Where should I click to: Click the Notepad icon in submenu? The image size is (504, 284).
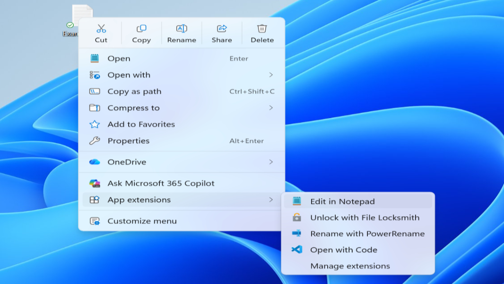(296, 201)
